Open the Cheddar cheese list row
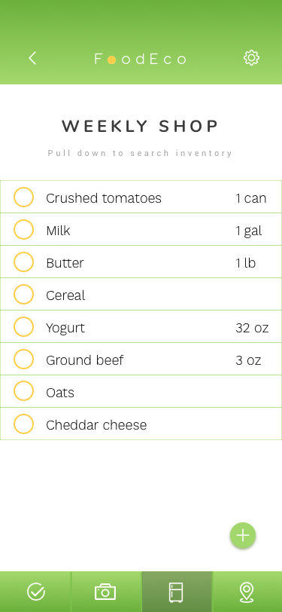The width and height of the screenshot is (282, 612). (x=141, y=424)
